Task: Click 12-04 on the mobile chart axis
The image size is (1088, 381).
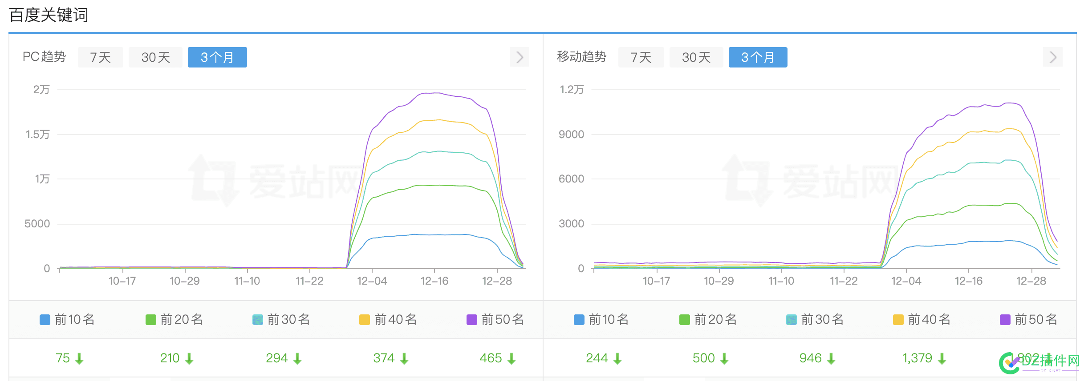Action: click(x=906, y=281)
